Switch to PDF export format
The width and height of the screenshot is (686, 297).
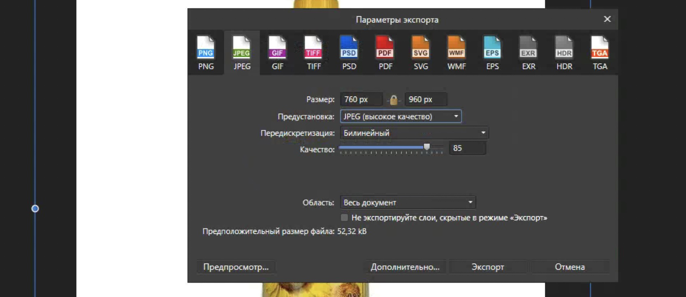[x=385, y=53]
